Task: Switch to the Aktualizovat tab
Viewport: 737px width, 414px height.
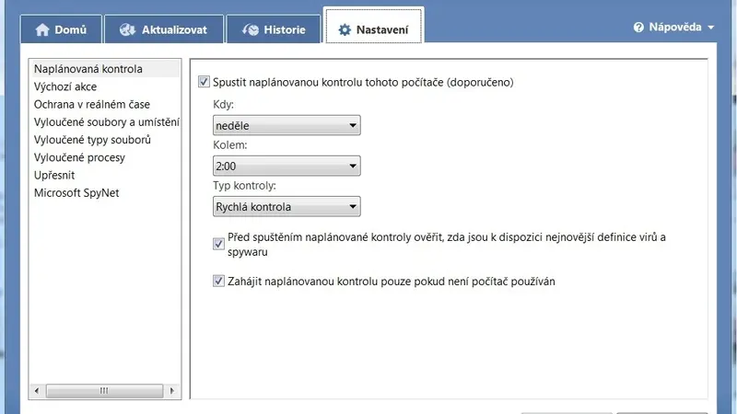Action: [x=164, y=29]
